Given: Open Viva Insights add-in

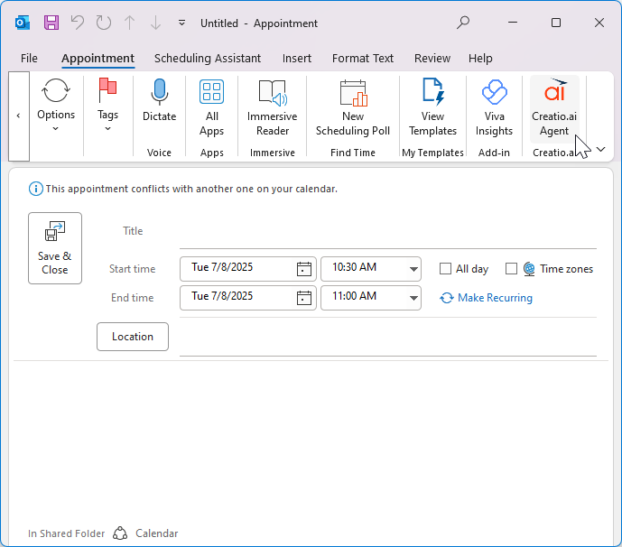Looking at the screenshot, I should (495, 107).
